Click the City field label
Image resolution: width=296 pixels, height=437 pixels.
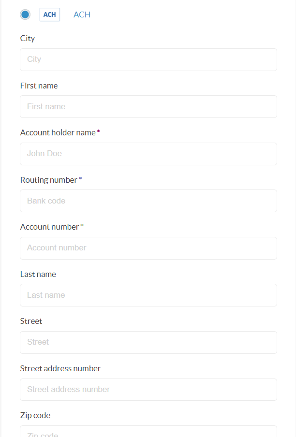[x=28, y=38]
